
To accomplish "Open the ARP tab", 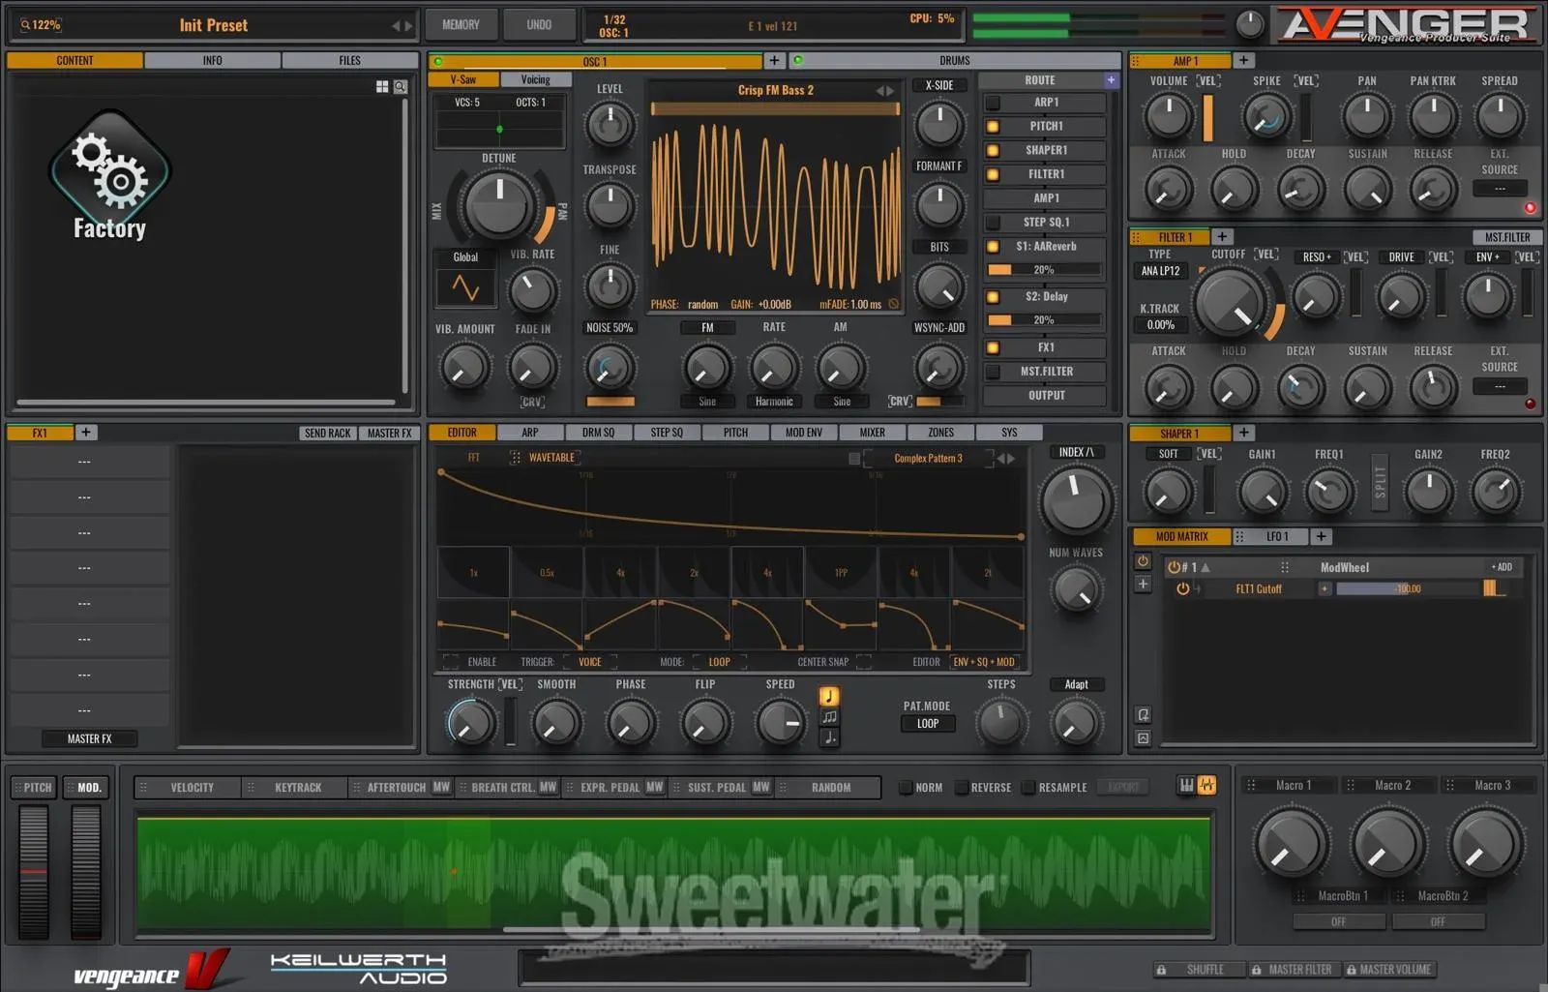I will [x=530, y=433].
